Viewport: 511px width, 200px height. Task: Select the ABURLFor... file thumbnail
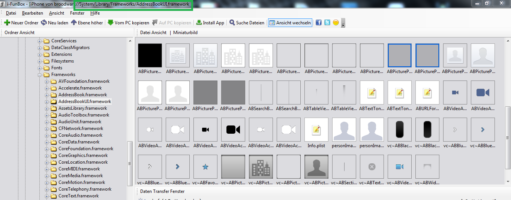427,93
